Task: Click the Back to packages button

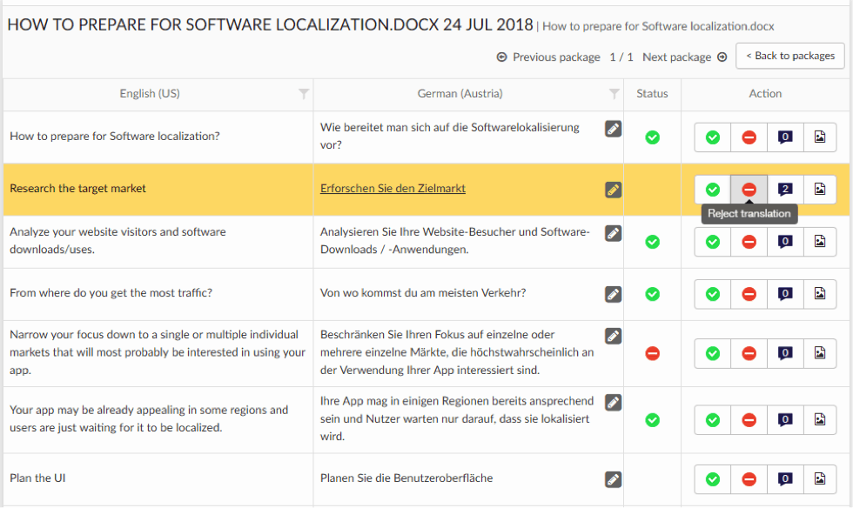Action: [x=790, y=56]
